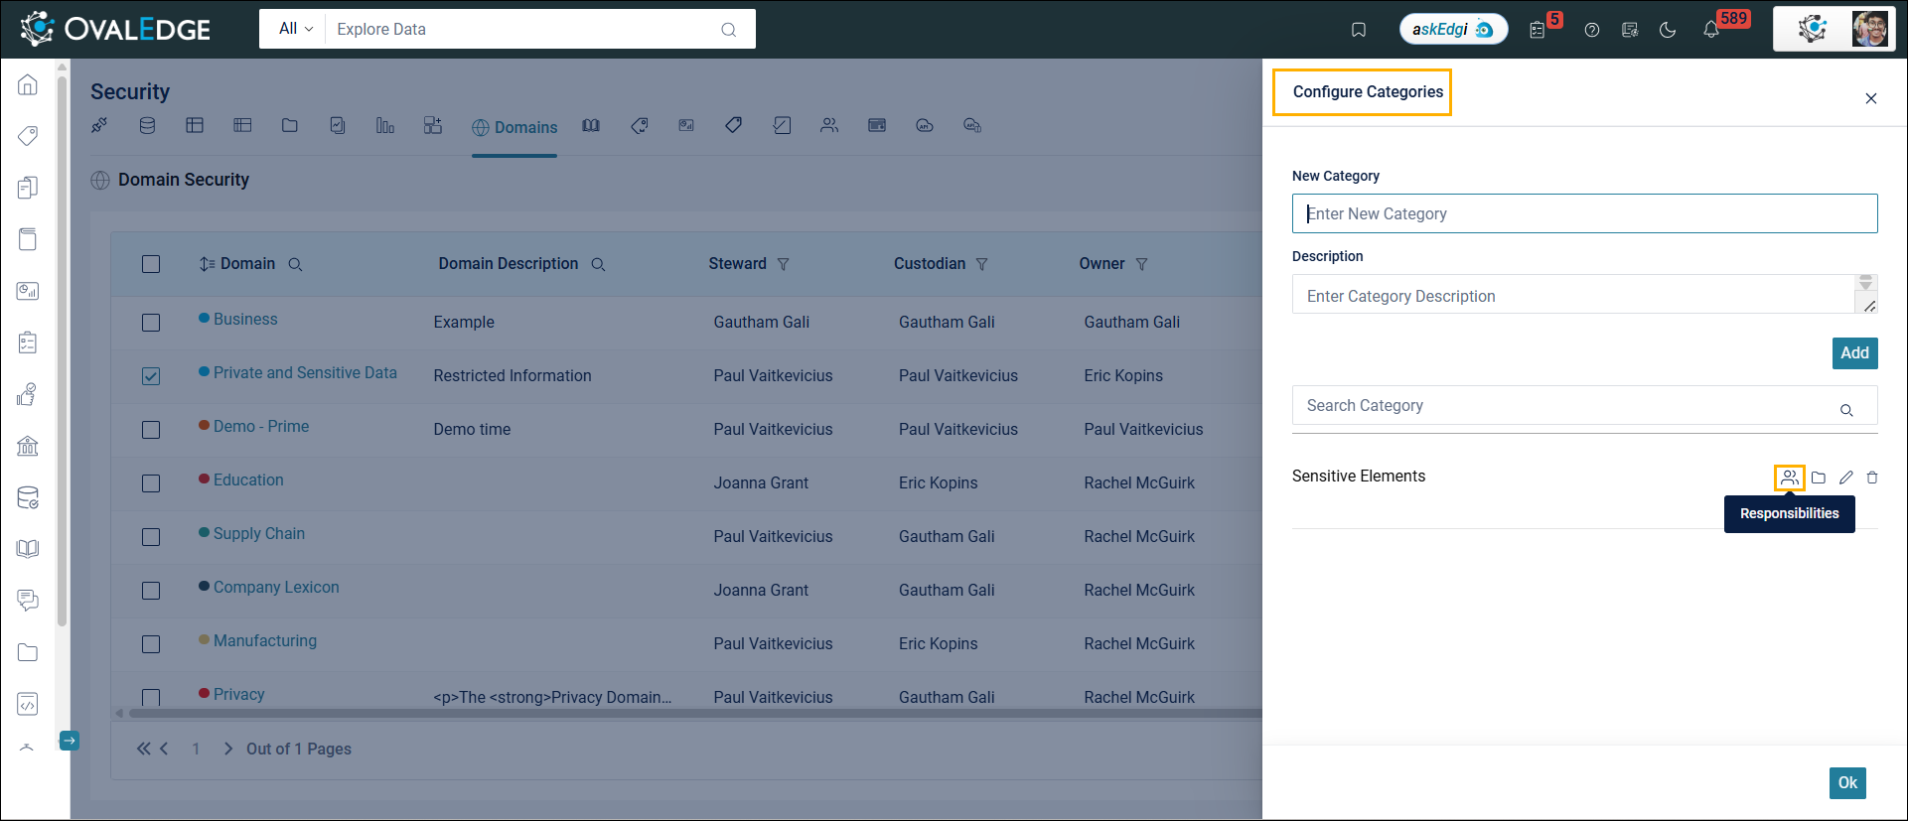
Task: Click the edit pencil icon for Sensitive Elements
Action: (x=1845, y=478)
